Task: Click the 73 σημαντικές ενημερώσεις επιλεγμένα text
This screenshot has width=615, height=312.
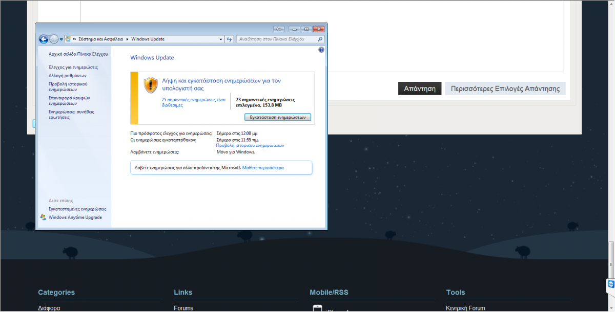Action: pos(265,102)
